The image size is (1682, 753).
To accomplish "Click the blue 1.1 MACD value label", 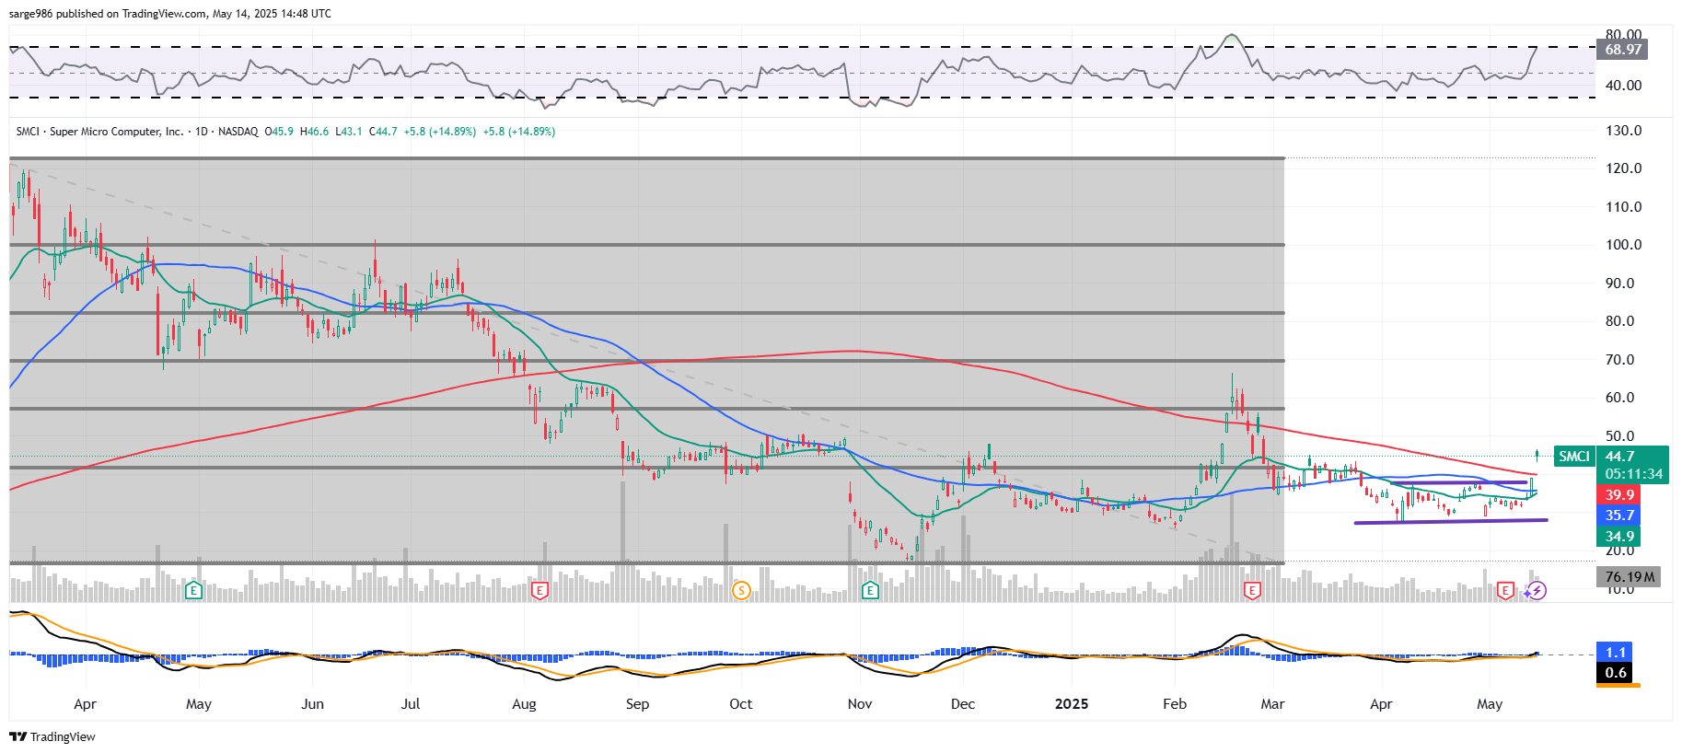I will (x=1616, y=653).
